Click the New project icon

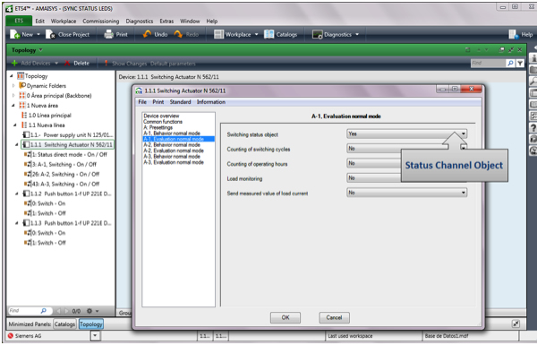point(14,34)
